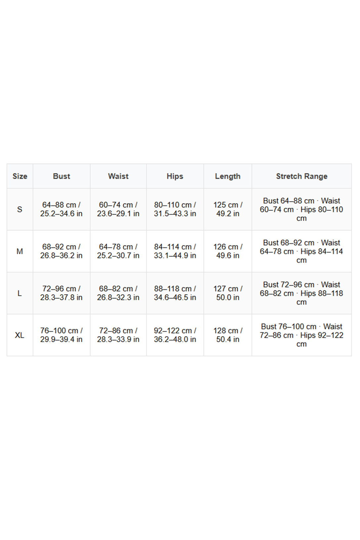Select the S size row label
Viewport: 360px width, 540px height.
tap(20, 209)
